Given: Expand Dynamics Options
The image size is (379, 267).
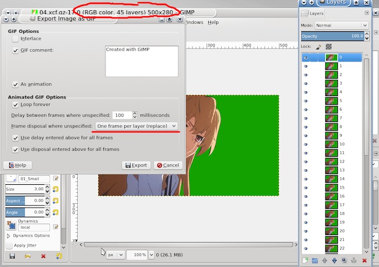Looking at the screenshot, I should (x=9, y=236).
